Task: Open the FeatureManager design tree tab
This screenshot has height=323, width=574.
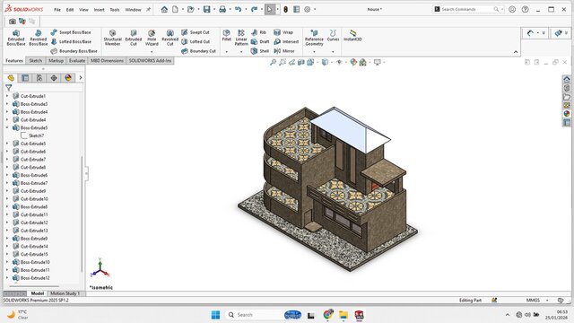Action: click(x=11, y=78)
